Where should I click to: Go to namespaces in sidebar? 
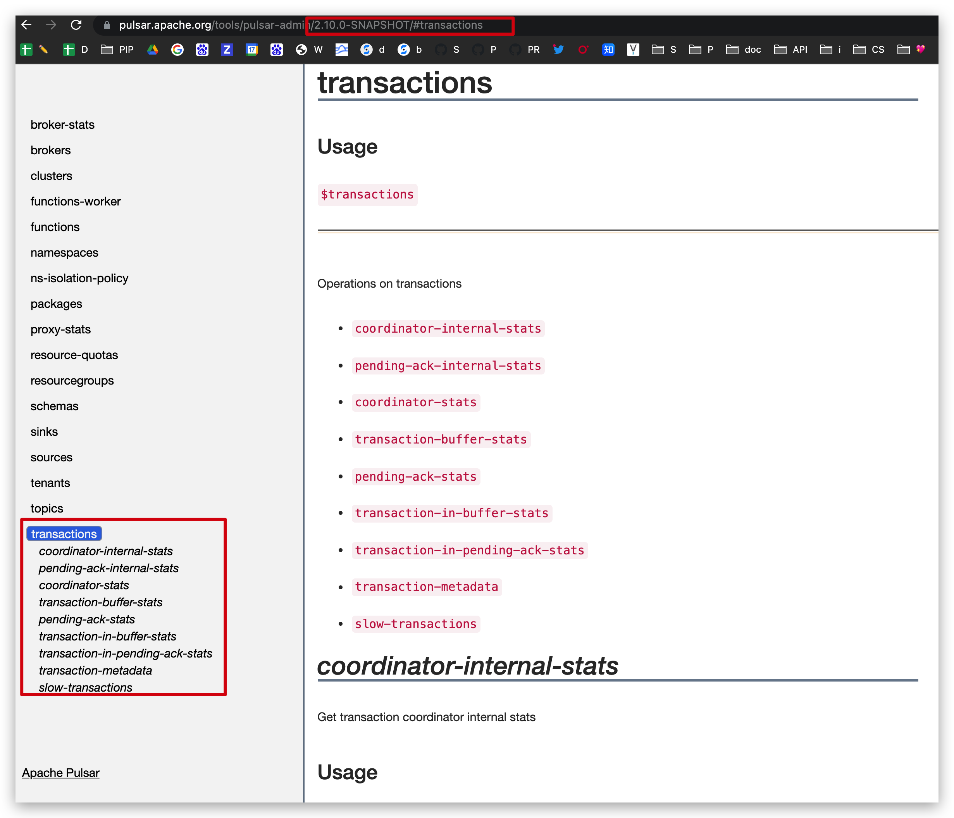[x=64, y=252]
